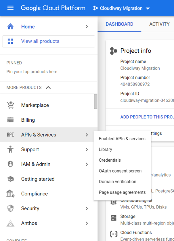Click the IAM & Admin icon
The image size is (174, 241).
(10, 164)
